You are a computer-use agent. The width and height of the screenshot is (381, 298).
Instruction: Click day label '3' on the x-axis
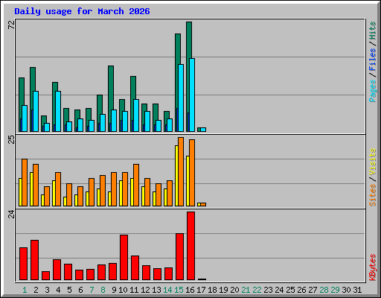[x=47, y=290]
